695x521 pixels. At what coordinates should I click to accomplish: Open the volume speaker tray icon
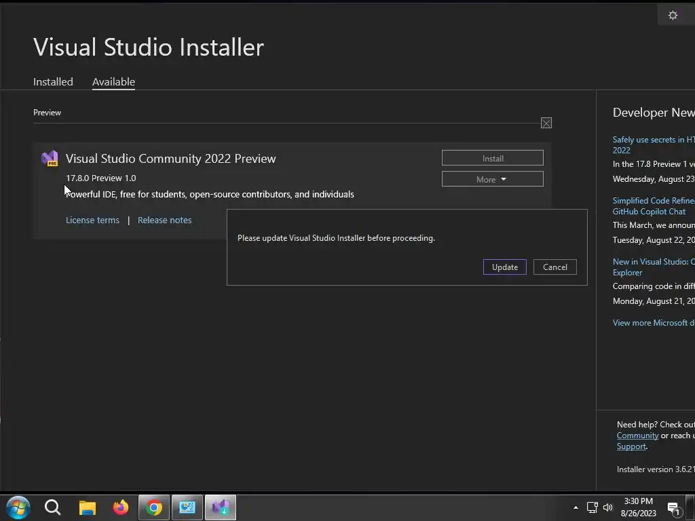[x=607, y=507]
